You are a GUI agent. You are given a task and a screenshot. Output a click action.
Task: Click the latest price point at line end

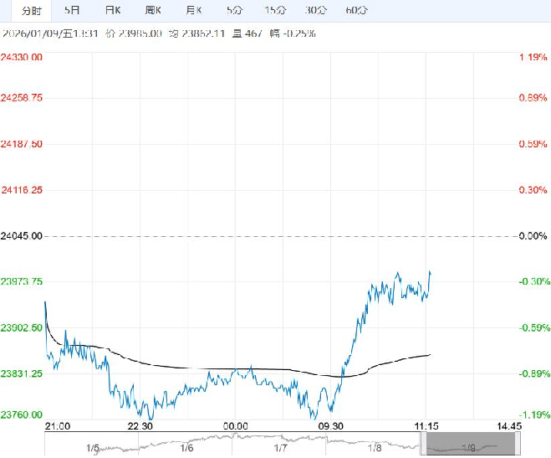pyautogui.click(x=430, y=271)
